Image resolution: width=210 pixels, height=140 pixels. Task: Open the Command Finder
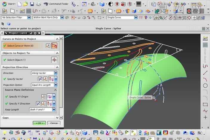point(56,4)
